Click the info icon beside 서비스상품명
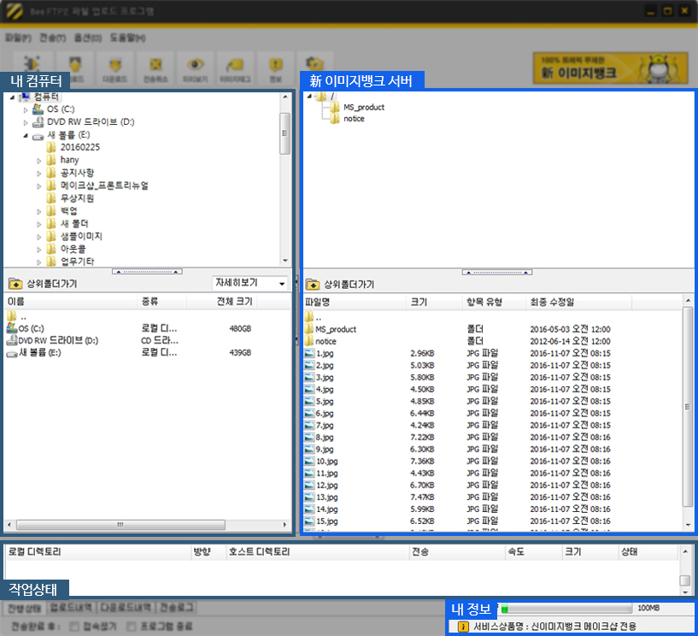Screen dimensions: 698x636 [463, 627]
